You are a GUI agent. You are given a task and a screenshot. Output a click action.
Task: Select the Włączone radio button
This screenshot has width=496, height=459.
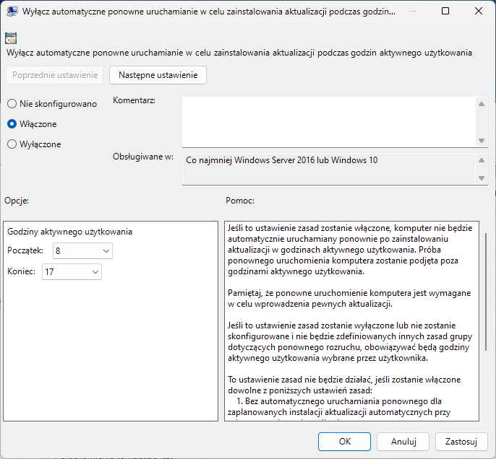point(12,124)
